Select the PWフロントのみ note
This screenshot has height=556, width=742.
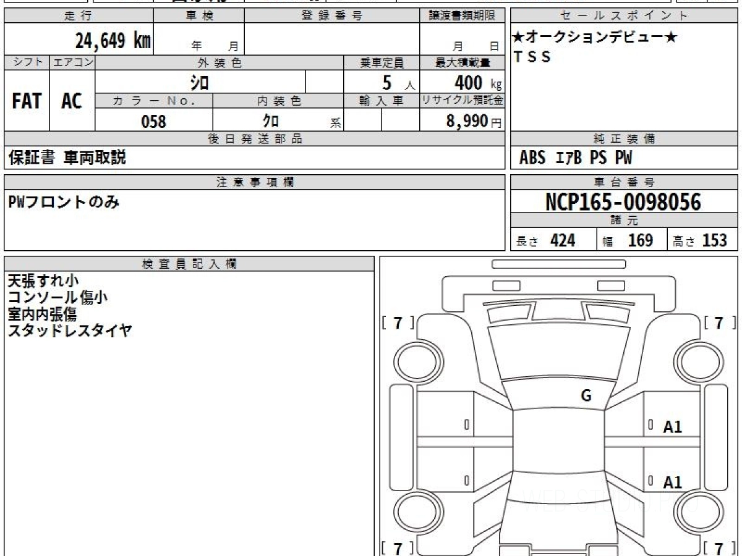tap(64, 201)
